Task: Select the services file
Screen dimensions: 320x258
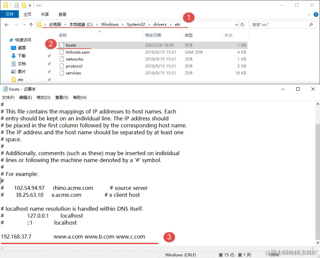Action: pyautogui.click(x=153, y=73)
